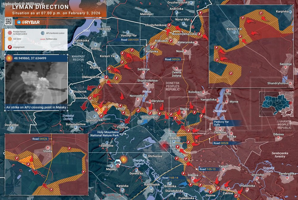Screen dimensions: 298x200
Task: Click orange marker 1 above Mayaky
Action: coord(124,159)
